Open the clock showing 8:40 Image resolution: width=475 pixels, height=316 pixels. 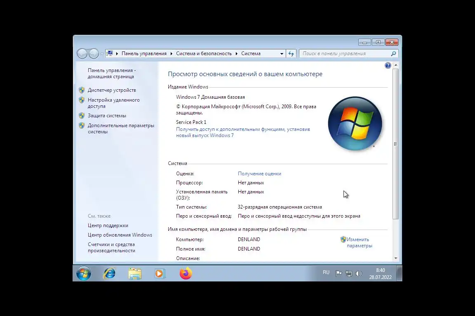[381, 274]
